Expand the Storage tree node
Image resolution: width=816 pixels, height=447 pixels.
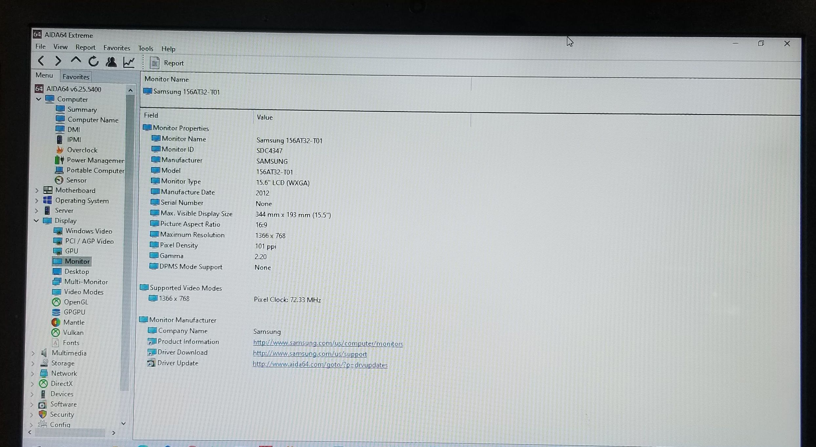(33, 363)
